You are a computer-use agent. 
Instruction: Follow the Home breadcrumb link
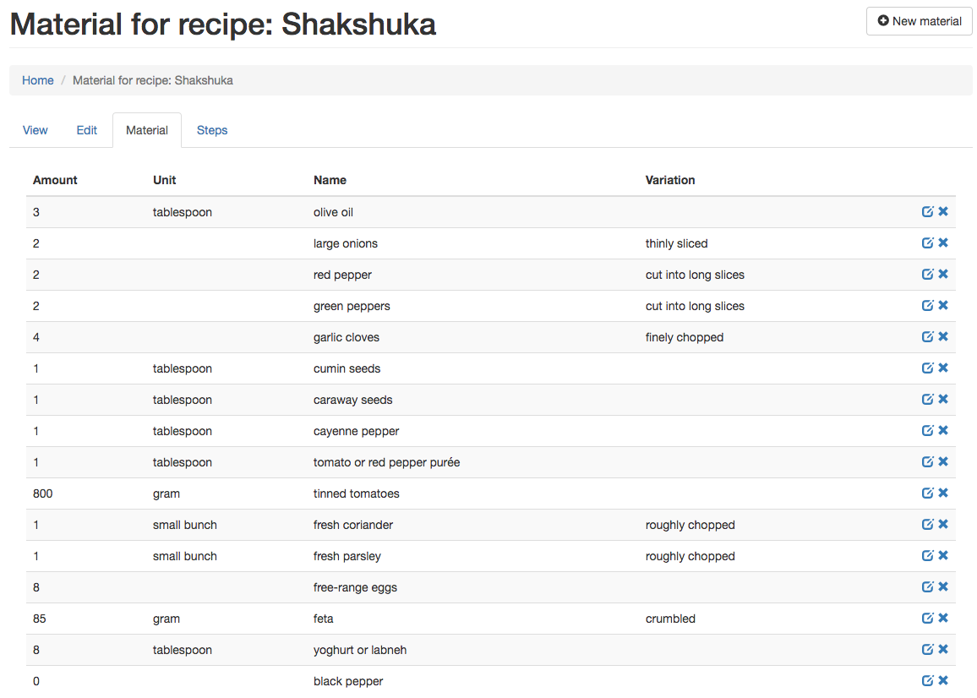tap(38, 80)
